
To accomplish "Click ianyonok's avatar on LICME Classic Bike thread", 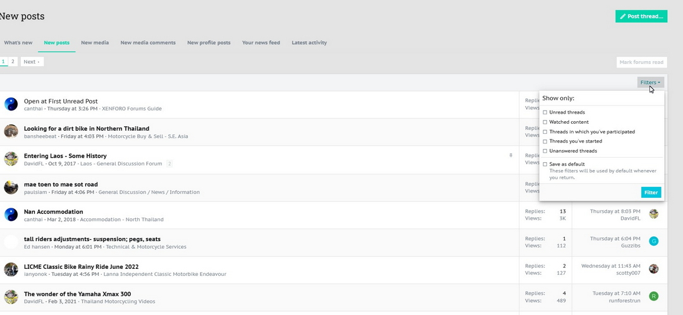I will [11, 270].
